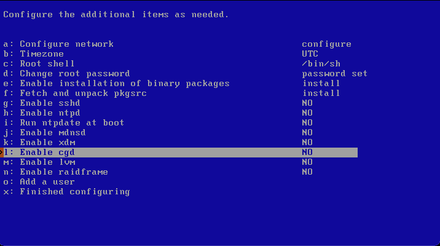Click the '/bin/sh' root shell value
The height and width of the screenshot is (246, 440).
(321, 64)
